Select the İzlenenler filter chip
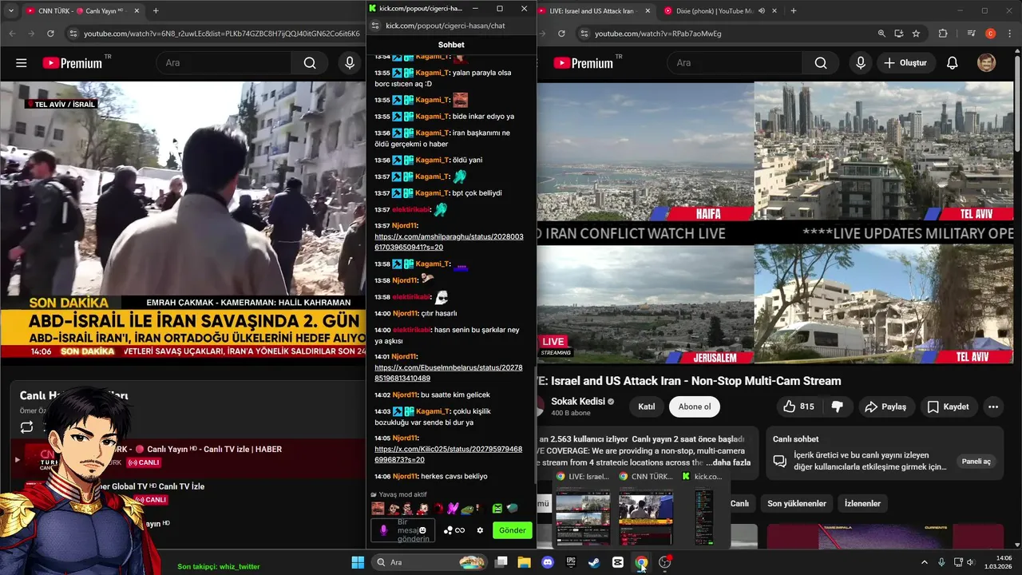1022x575 pixels. pos(862,503)
